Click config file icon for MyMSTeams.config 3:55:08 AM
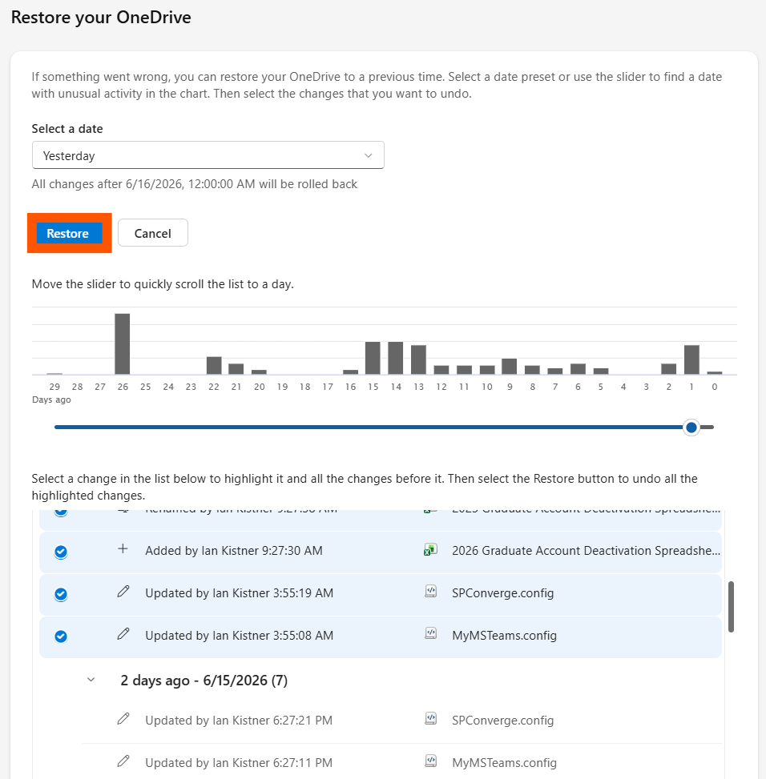Screen dimensions: 766x779 [430, 633]
